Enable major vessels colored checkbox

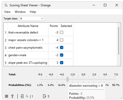click(61, 40)
